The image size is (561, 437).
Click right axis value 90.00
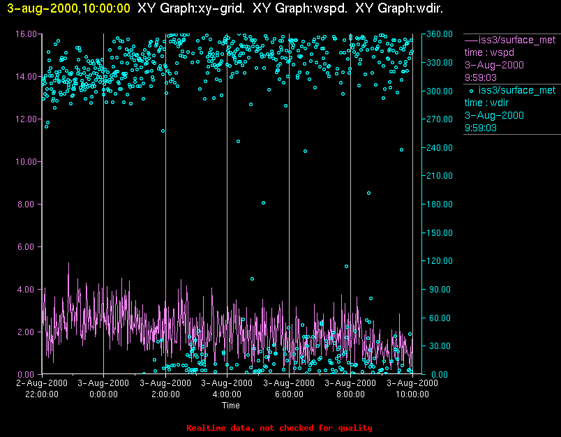pos(440,290)
